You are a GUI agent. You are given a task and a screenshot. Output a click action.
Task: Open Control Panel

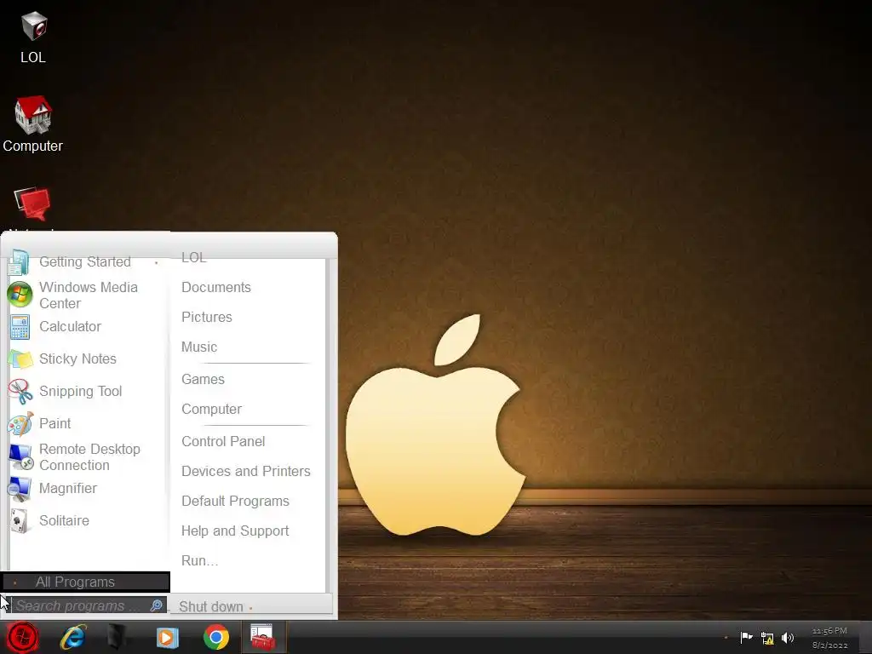pyautogui.click(x=223, y=442)
